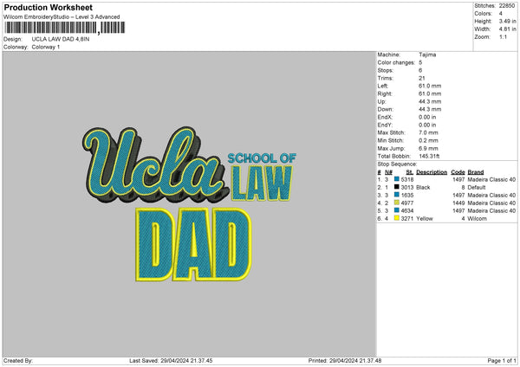Click the 'Right:' measurement value 61.0 mm
The width and height of the screenshot is (520, 367).
pyautogui.click(x=430, y=93)
